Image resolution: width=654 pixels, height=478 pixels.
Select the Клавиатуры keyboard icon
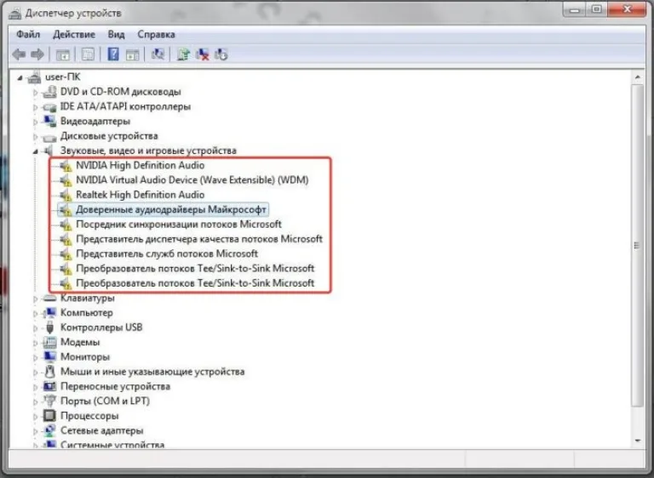click(x=49, y=298)
